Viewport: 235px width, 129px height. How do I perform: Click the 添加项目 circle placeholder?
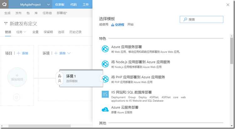click(17, 77)
